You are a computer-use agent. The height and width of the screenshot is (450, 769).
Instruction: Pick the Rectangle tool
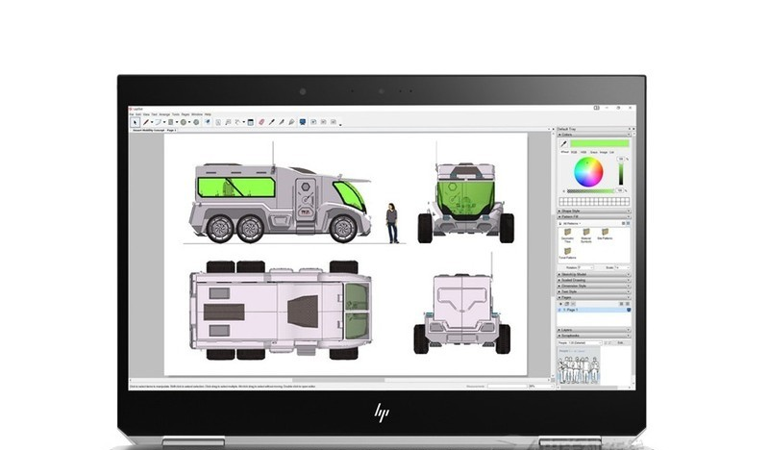point(171,122)
